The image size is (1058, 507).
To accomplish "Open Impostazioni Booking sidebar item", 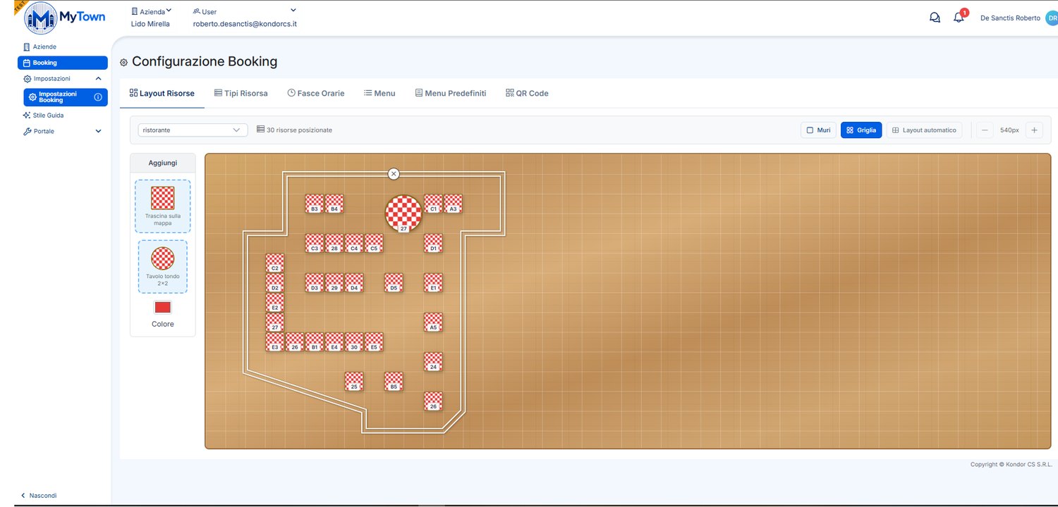I will (x=65, y=97).
